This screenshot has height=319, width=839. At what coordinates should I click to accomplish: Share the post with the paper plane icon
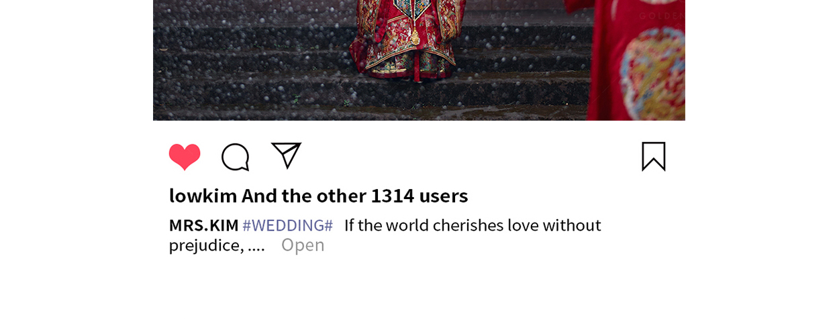(x=286, y=155)
